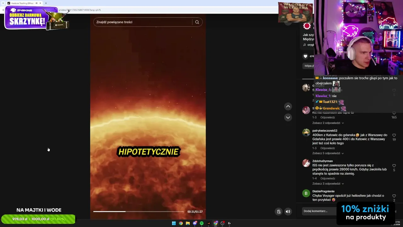Open the Windows Start menu
Viewport: 403px width, 227px height.
click(x=174, y=223)
